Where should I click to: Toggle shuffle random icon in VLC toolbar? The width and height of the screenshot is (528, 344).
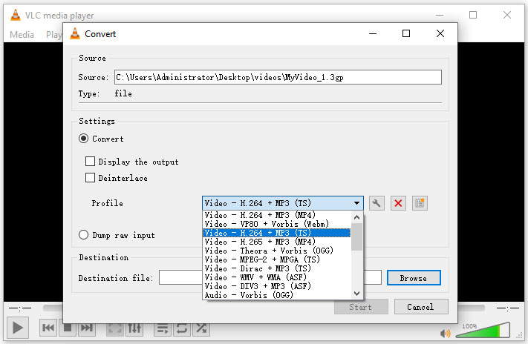coord(201,328)
